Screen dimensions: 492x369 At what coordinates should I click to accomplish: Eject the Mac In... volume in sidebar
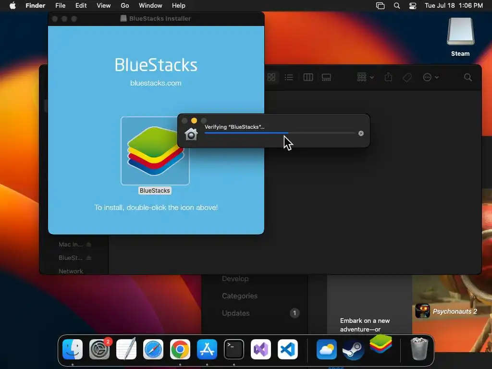pos(89,244)
